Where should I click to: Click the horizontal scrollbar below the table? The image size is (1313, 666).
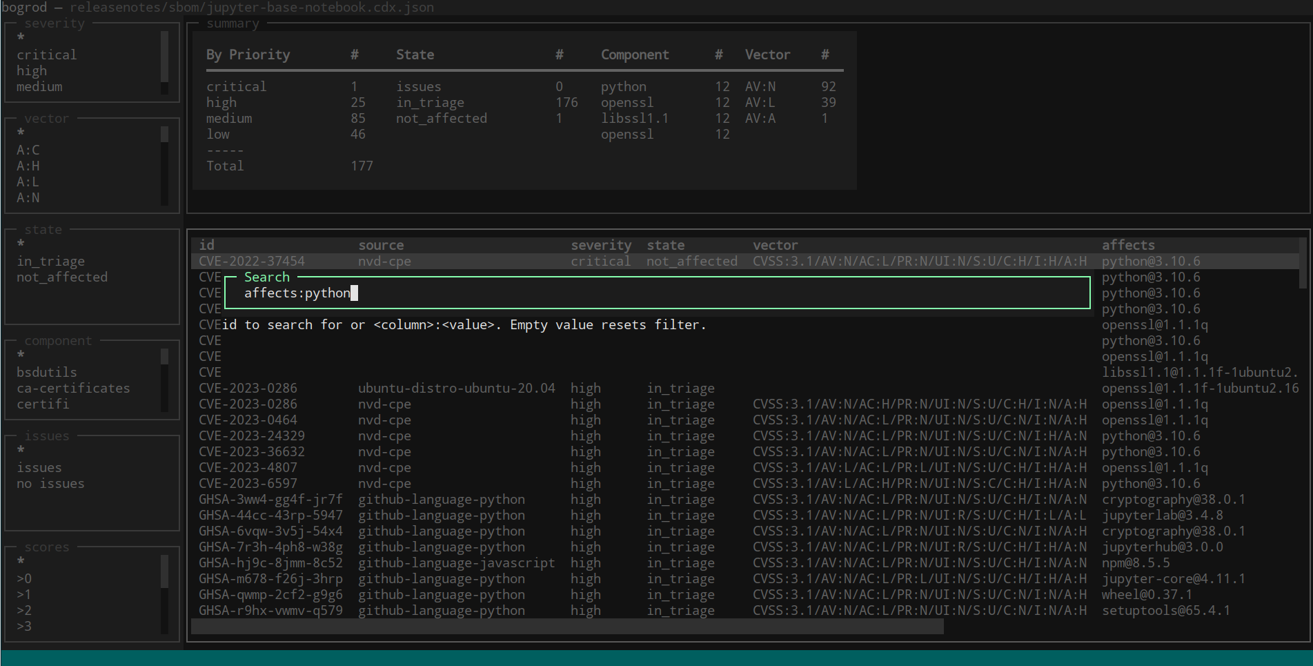[x=566, y=626]
